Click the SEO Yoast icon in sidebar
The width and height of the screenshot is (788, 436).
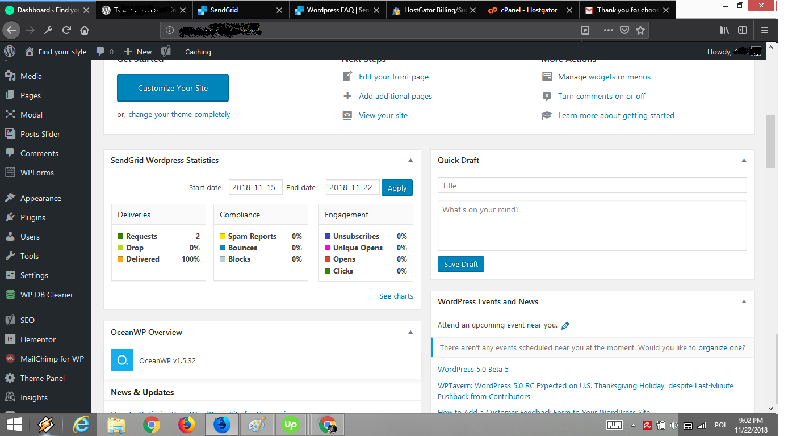tap(10, 320)
